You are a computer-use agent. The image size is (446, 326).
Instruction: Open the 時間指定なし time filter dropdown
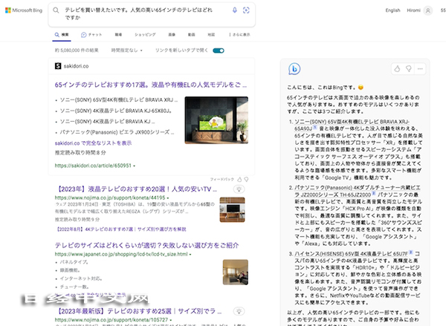127,50
